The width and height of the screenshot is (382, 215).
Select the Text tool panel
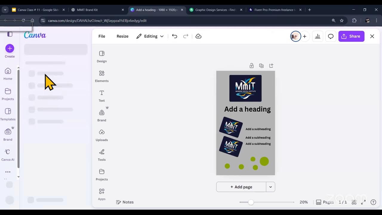(x=102, y=96)
